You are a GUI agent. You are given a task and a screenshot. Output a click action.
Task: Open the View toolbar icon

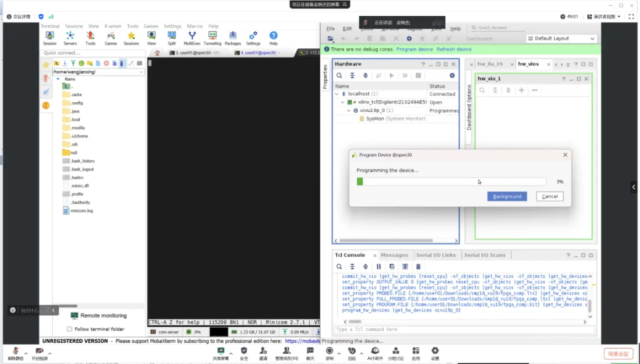151,38
